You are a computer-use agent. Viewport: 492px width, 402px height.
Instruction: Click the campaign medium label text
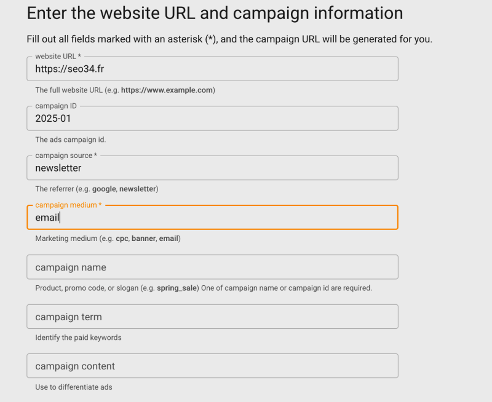tap(68, 205)
